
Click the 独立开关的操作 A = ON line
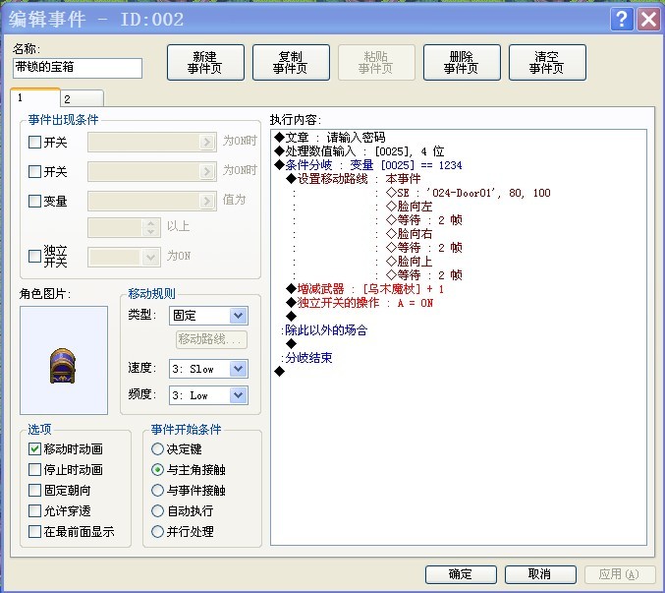point(360,303)
